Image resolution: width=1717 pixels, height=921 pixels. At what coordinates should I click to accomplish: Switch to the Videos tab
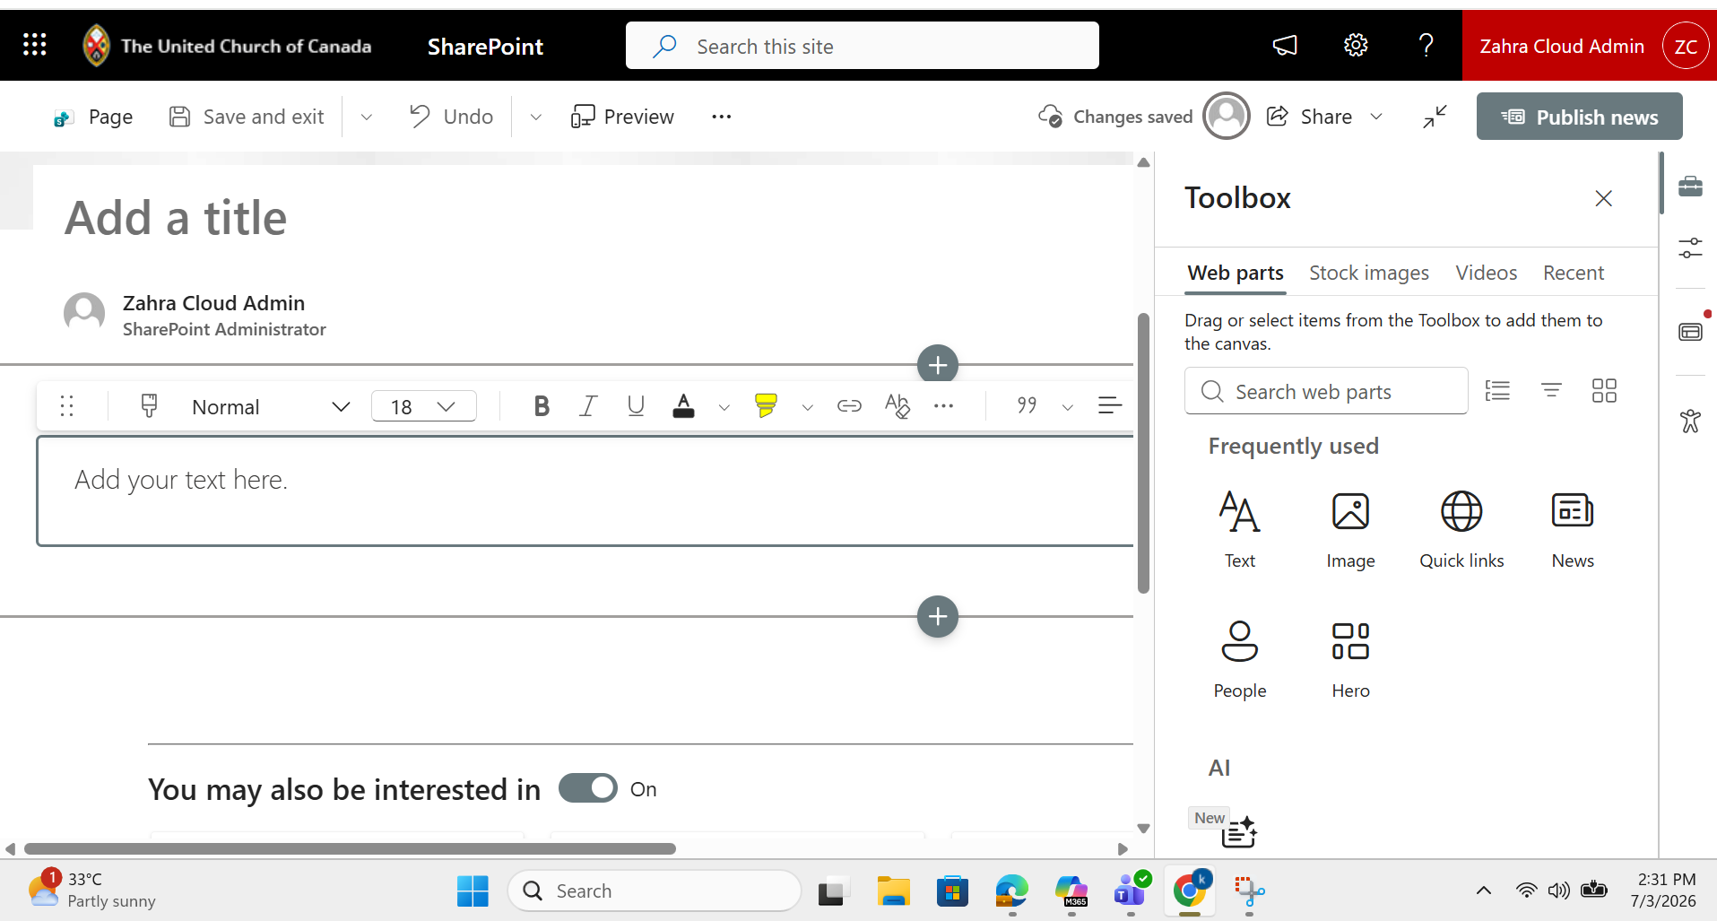(1486, 273)
